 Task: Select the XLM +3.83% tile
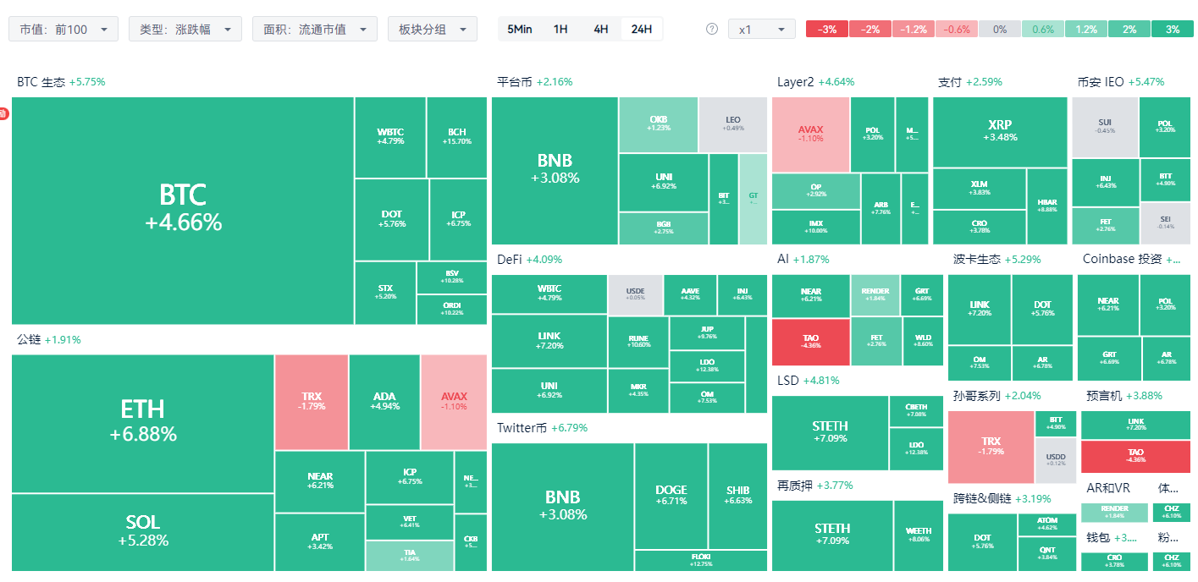coord(979,189)
